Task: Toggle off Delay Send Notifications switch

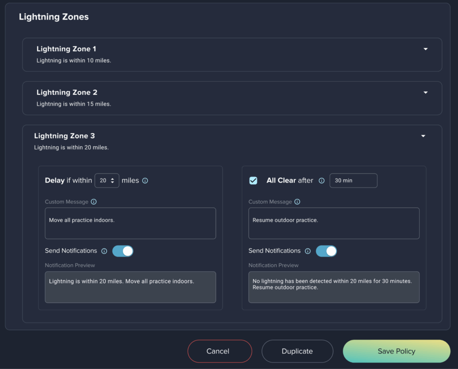Action: (x=123, y=251)
